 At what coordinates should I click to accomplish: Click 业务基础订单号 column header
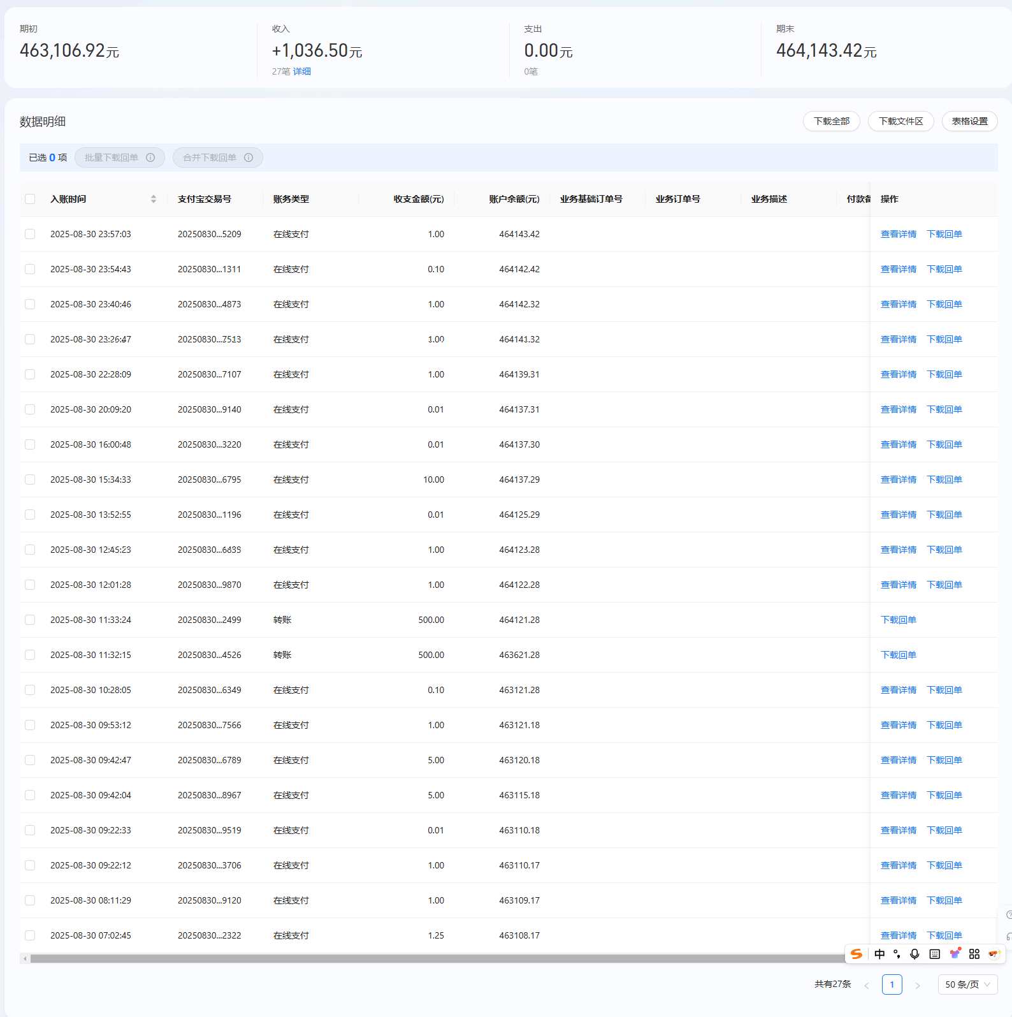pyautogui.click(x=591, y=199)
